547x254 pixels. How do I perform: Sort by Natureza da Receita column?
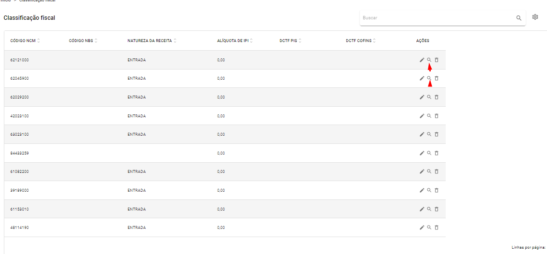175,41
